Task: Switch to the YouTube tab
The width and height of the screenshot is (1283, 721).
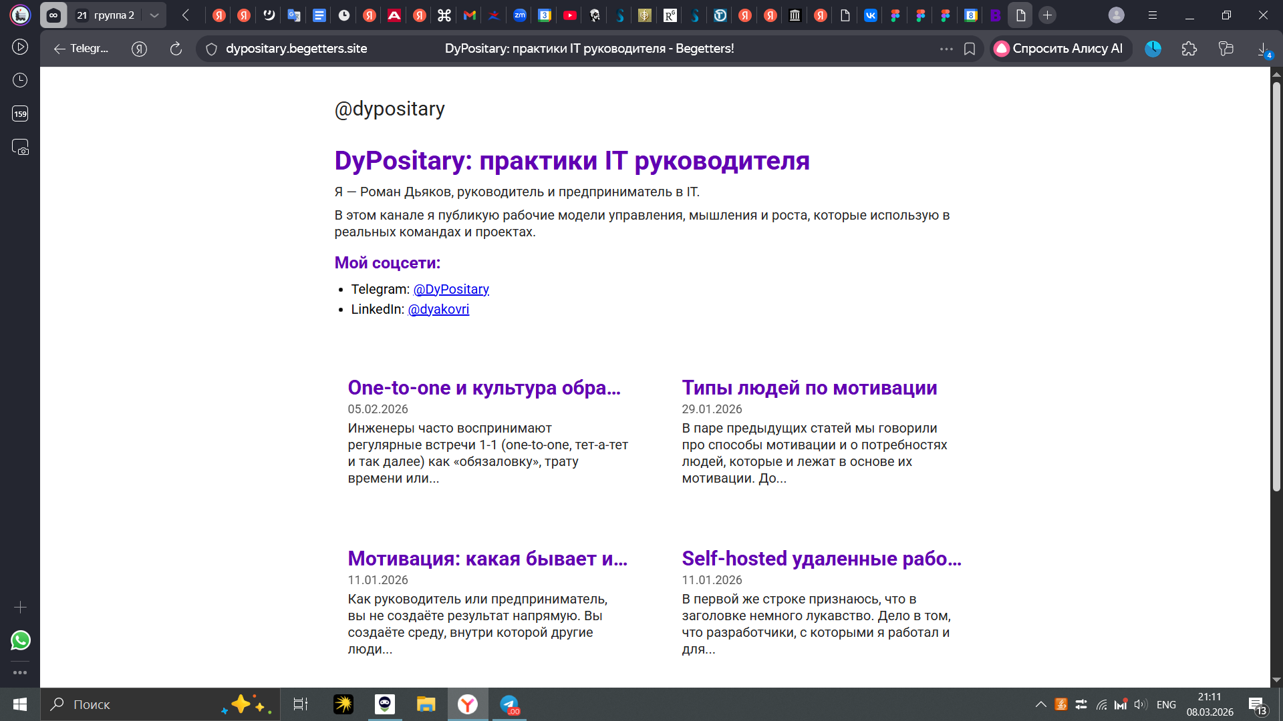Action: tap(570, 15)
